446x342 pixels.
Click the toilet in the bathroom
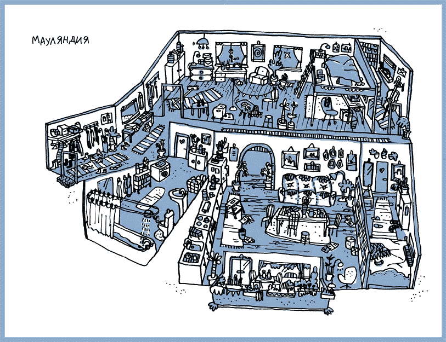coord(165,224)
